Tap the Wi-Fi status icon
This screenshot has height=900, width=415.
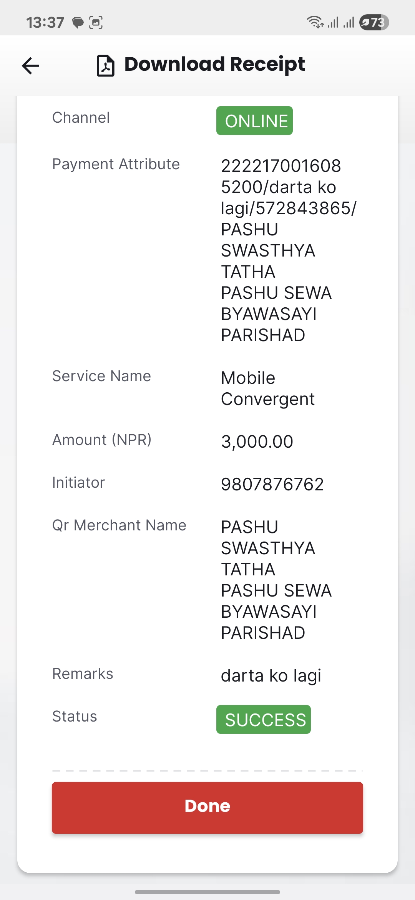pyautogui.click(x=315, y=22)
